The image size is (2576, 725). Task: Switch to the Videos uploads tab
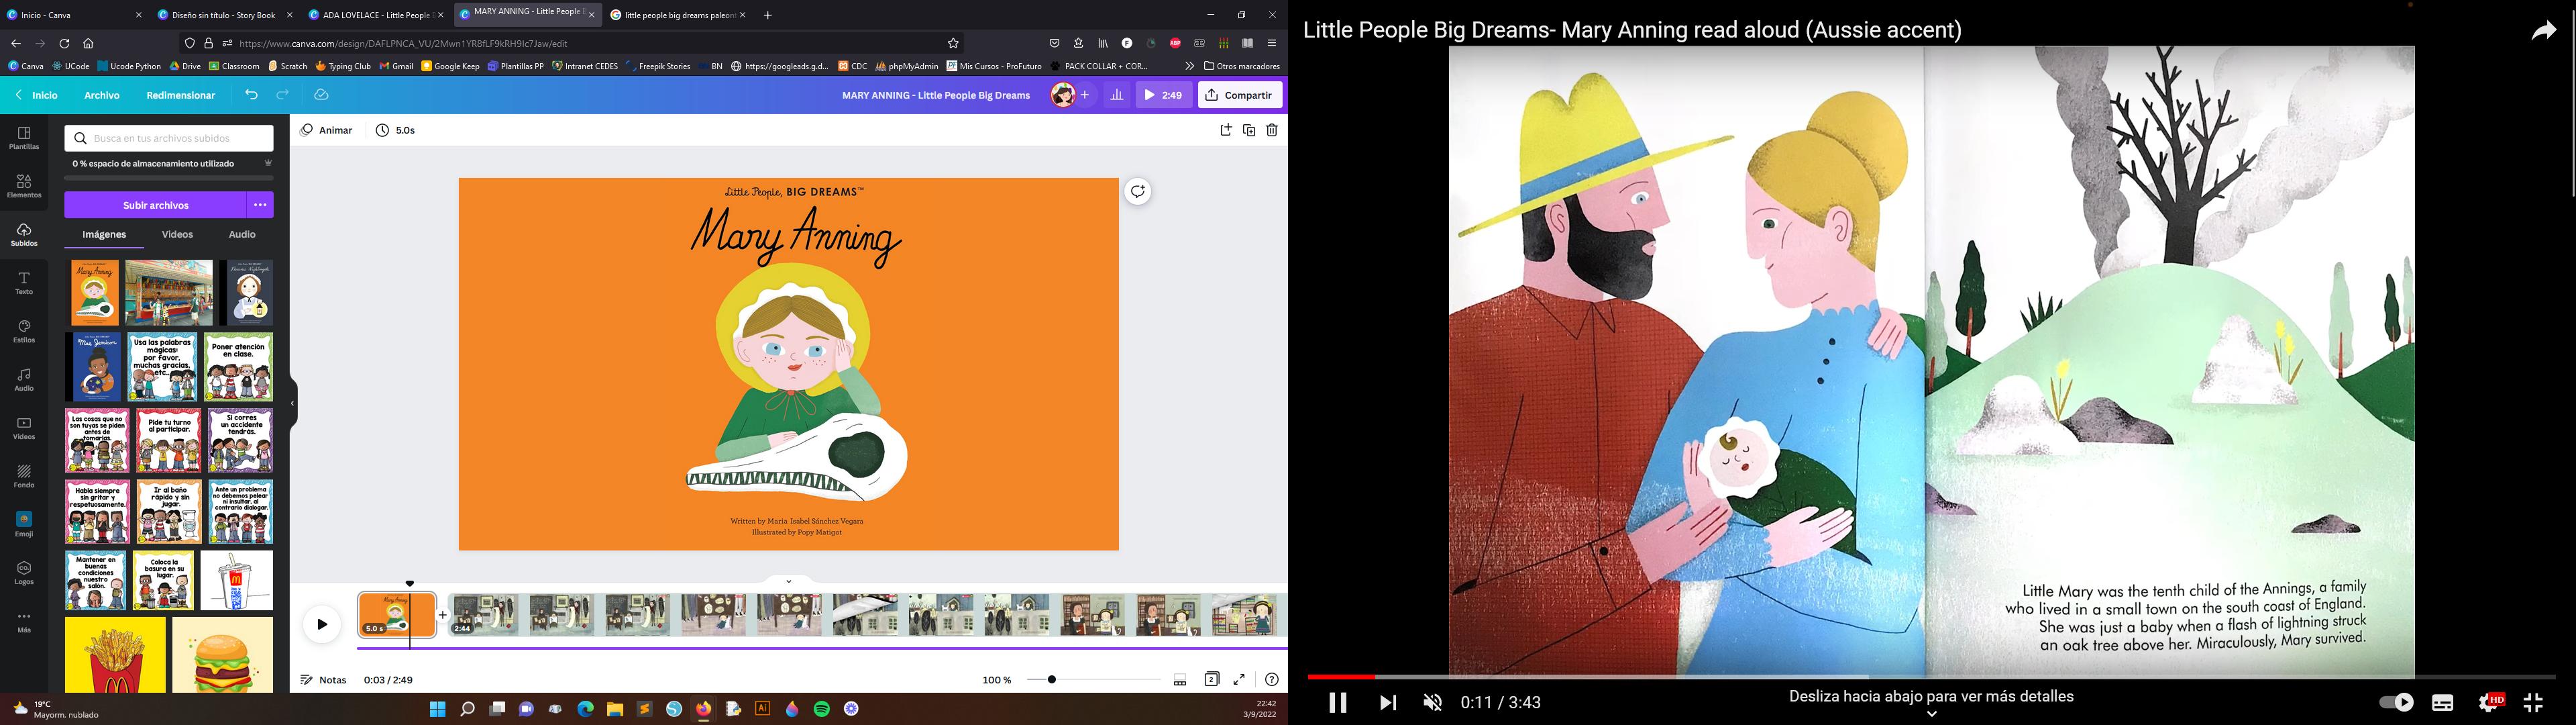point(177,234)
